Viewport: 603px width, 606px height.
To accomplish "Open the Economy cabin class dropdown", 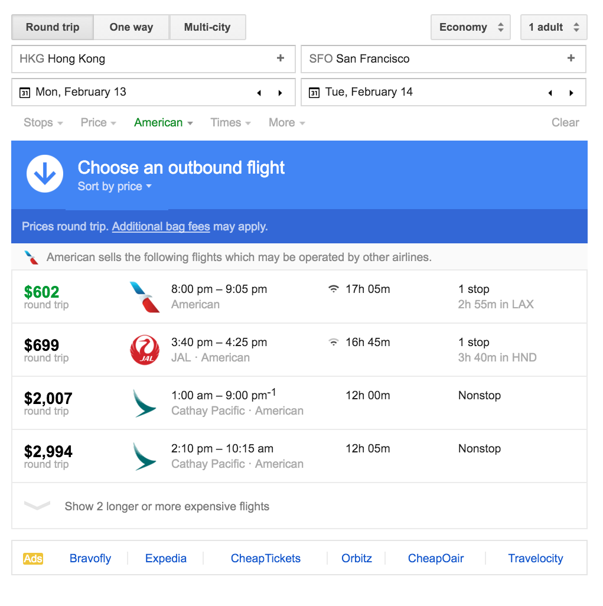I will point(470,27).
